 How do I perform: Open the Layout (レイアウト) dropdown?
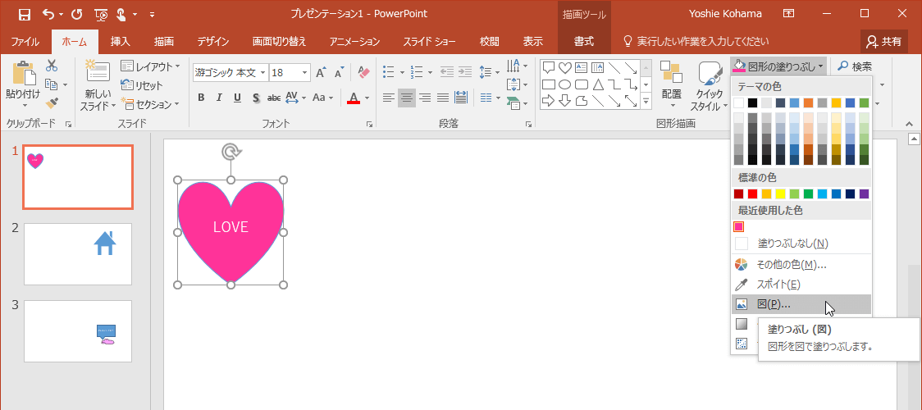[150, 66]
